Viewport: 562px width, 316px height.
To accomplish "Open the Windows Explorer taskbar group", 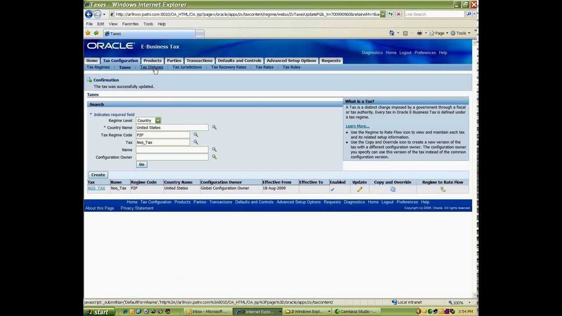I will point(306,312).
